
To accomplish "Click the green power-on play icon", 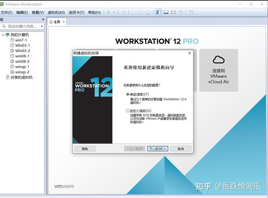I will click(x=108, y=12).
